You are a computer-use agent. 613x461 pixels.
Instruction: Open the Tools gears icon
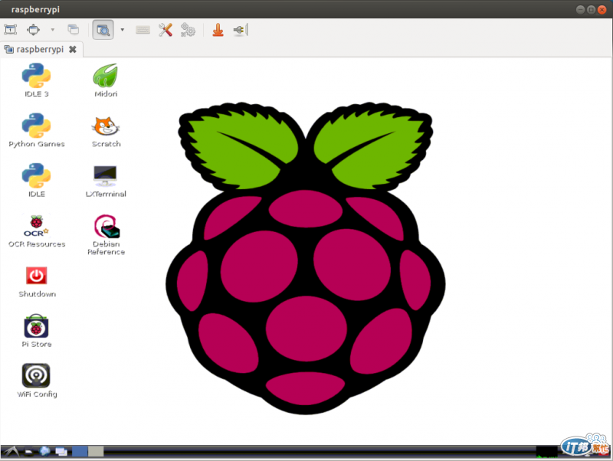click(x=188, y=30)
